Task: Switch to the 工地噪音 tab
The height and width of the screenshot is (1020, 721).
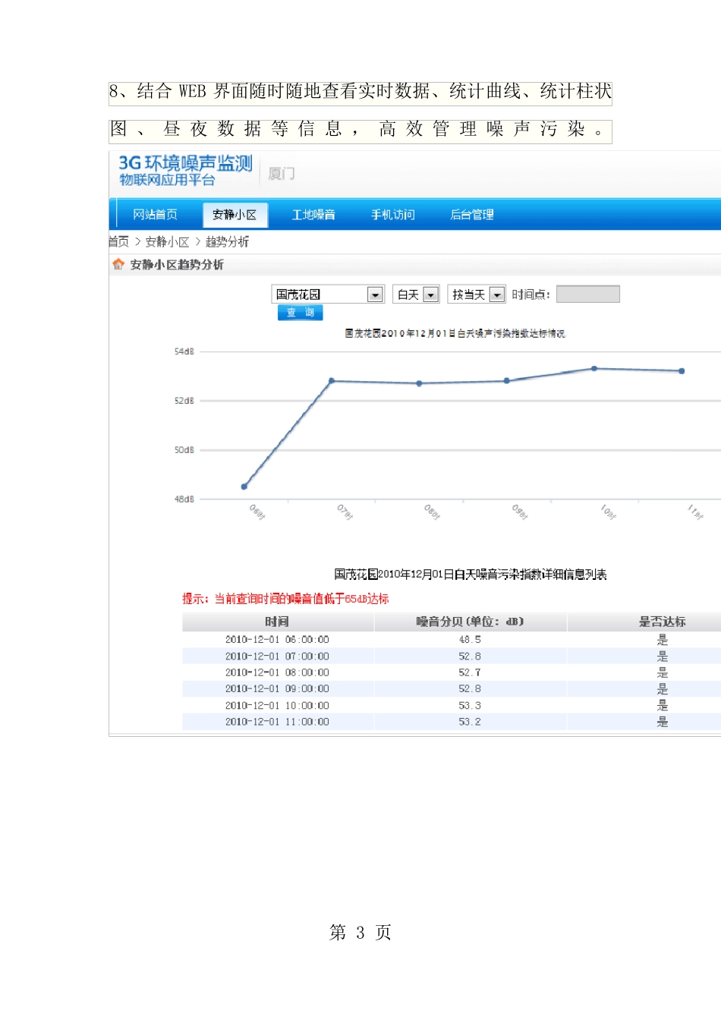Action: pyautogui.click(x=313, y=215)
